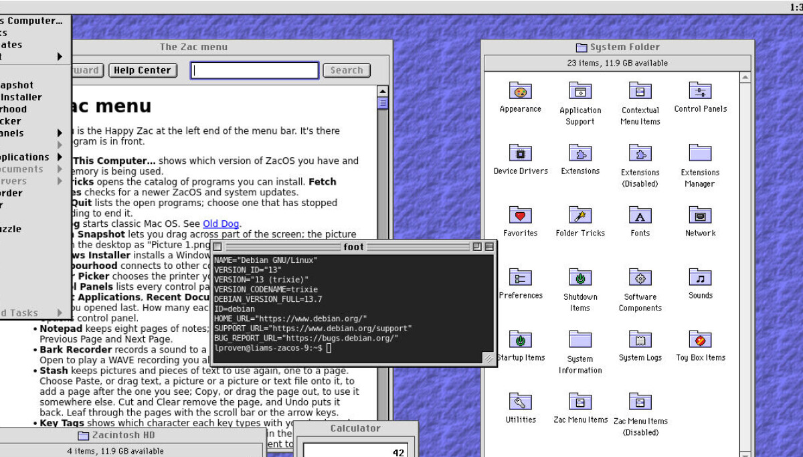Select the Extensions (Disabled) folder

click(x=640, y=153)
